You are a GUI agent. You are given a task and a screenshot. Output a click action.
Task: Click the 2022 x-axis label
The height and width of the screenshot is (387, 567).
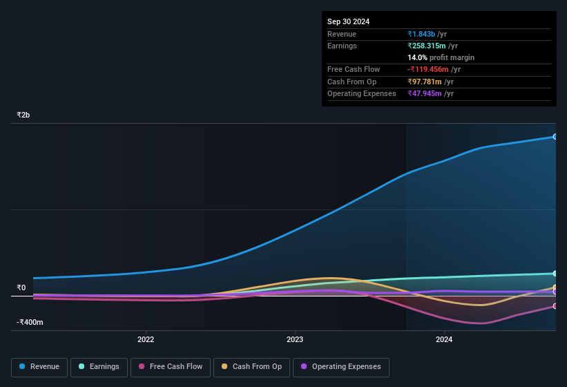coord(146,339)
